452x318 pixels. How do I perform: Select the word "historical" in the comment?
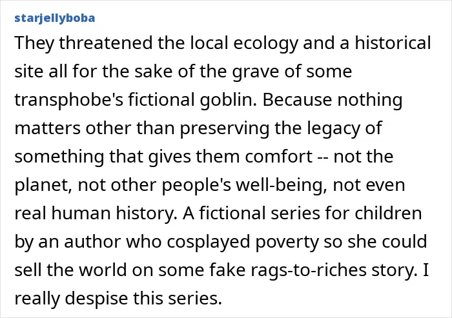(x=393, y=43)
